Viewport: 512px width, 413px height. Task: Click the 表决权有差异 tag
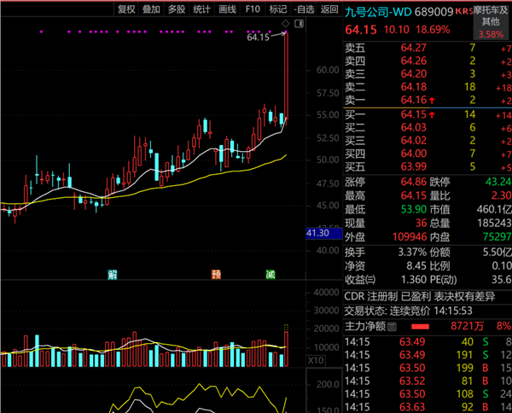click(464, 296)
